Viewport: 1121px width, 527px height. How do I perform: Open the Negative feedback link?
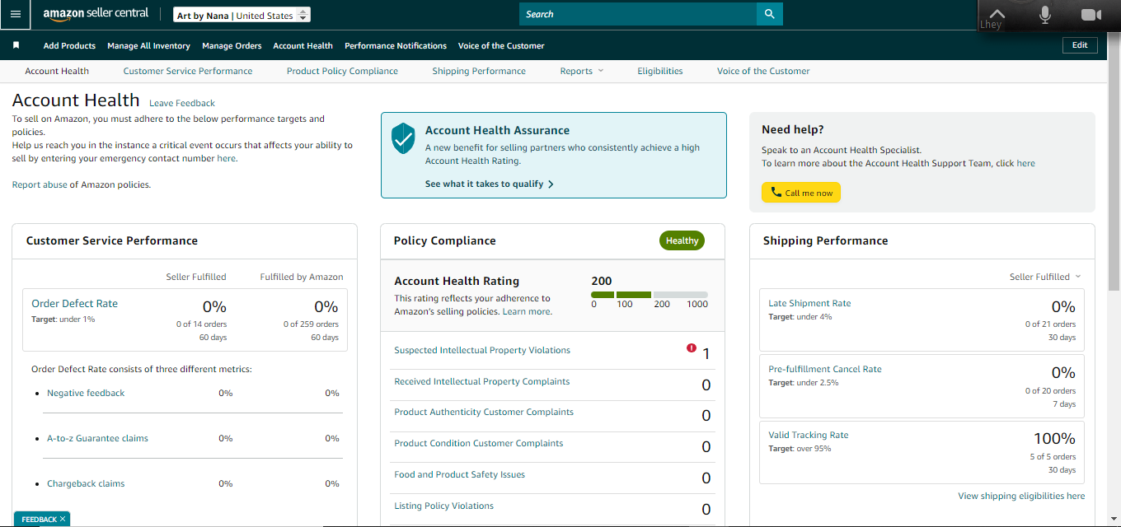point(86,393)
